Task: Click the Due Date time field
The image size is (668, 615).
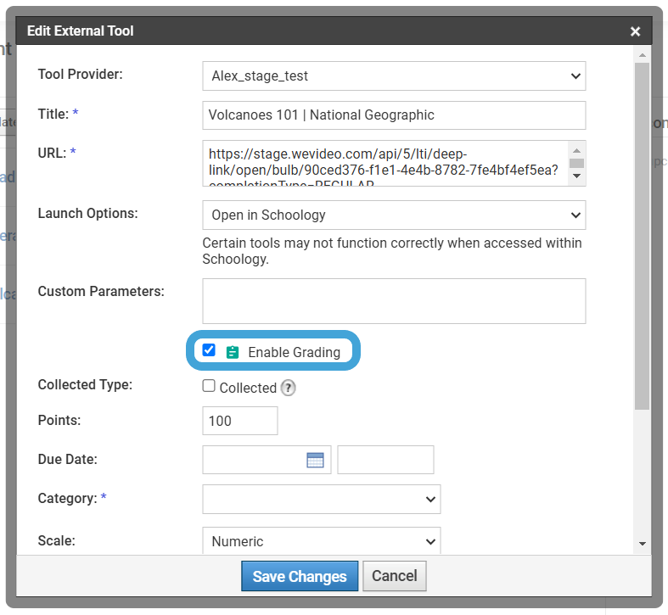Action: [385, 460]
